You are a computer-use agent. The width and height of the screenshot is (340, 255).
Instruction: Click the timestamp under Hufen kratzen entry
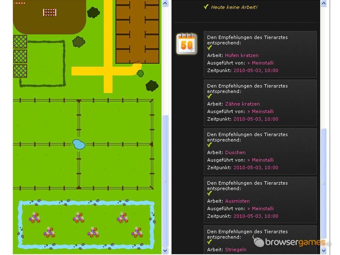pyautogui.click(x=256, y=70)
